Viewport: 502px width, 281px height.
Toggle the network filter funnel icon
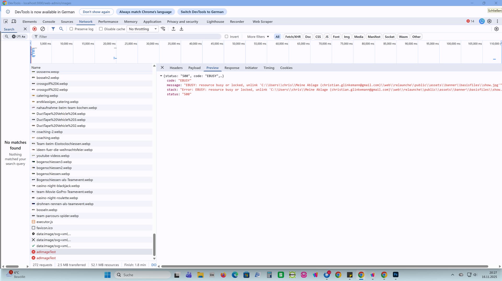(53, 29)
